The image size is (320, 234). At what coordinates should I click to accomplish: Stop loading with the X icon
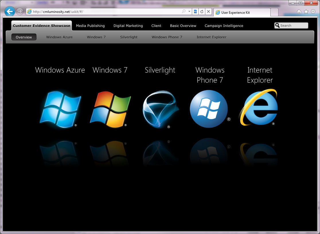tap(208, 11)
